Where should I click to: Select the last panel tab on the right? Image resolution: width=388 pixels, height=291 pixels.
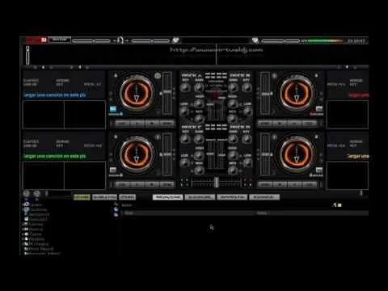click(264, 197)
